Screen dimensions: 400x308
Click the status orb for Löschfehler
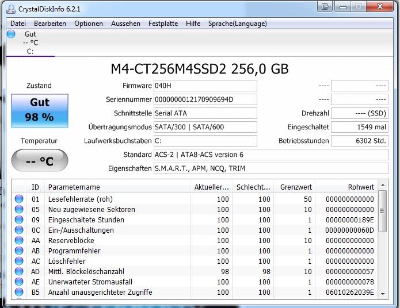[19, 261]
